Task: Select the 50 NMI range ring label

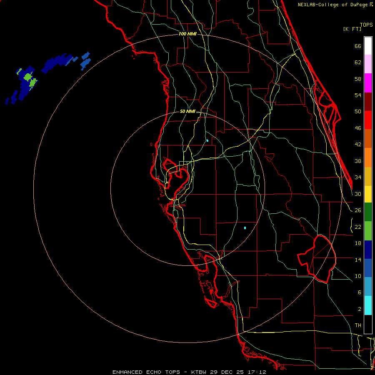Action: (x=187, y=111)
